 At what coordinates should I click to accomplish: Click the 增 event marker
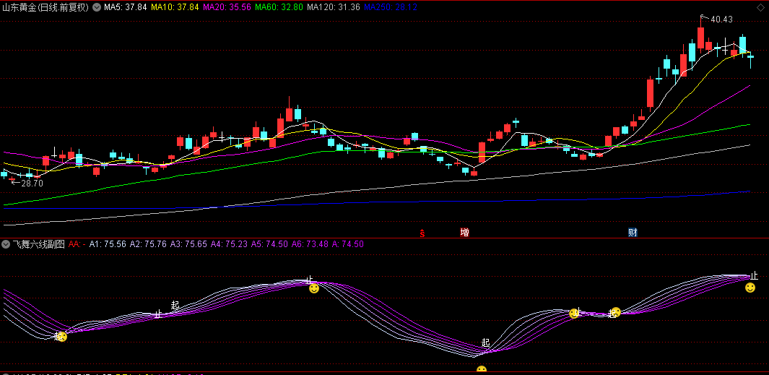(464, 233)
